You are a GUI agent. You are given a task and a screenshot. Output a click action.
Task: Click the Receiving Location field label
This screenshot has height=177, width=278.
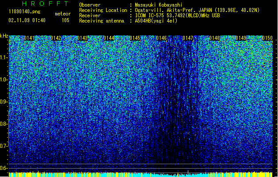(103, 10)
